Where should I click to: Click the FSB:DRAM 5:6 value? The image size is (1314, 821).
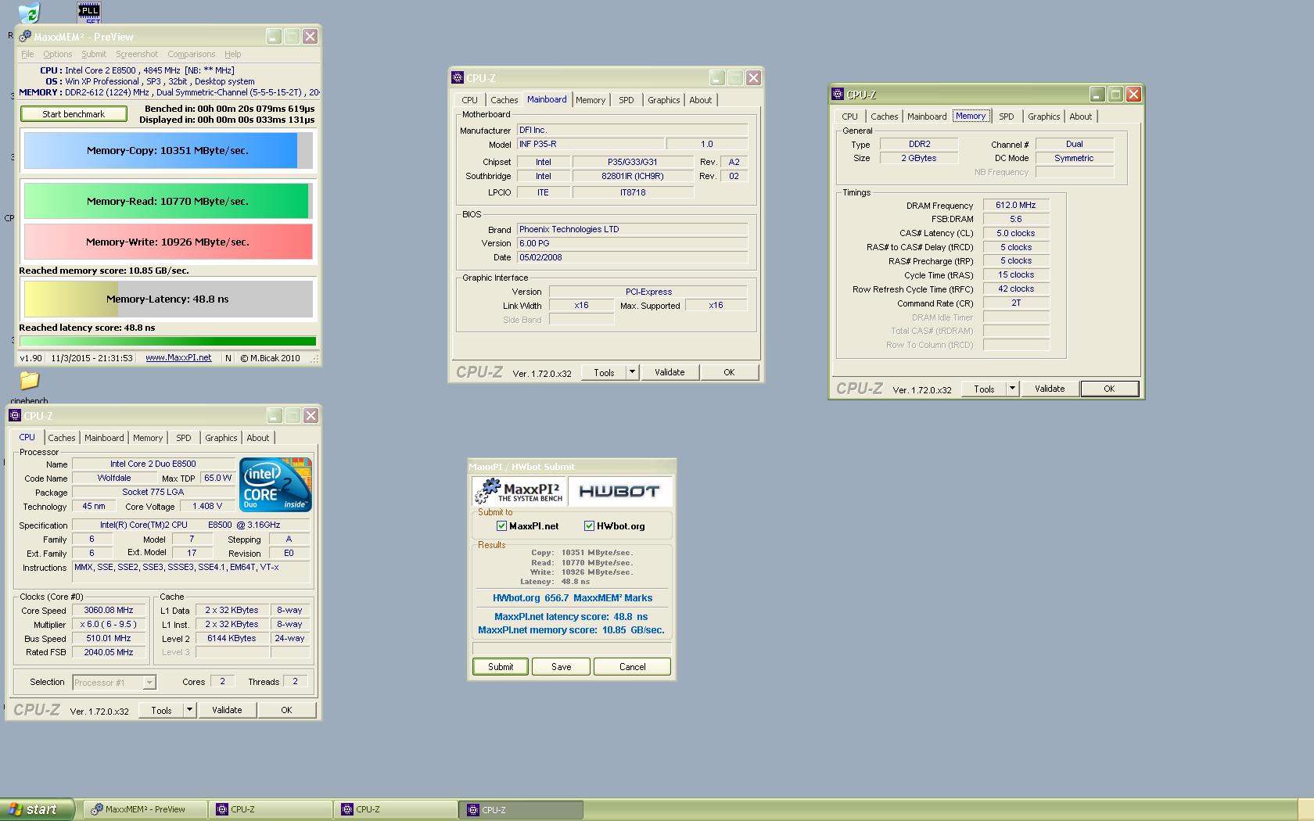1016,220
